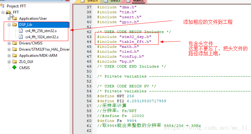Viewport: 251px width, 134px height.
Task: Click the //分辨率: Fs/NPT comment line
Action: click(117, 111)
